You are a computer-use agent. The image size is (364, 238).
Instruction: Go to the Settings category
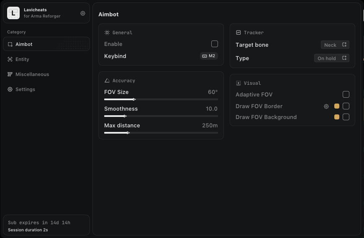(x=25, y=89)
